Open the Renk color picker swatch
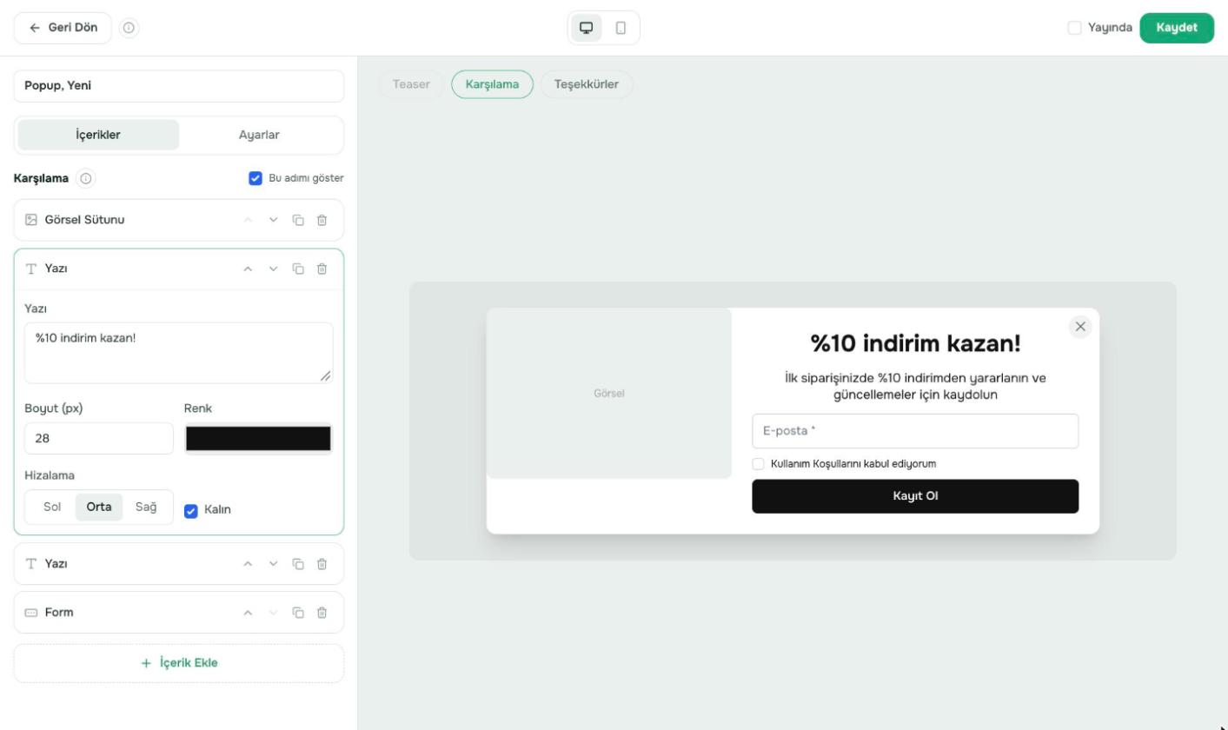This screenshot has height=730, width=1228. tap(258, 439)
